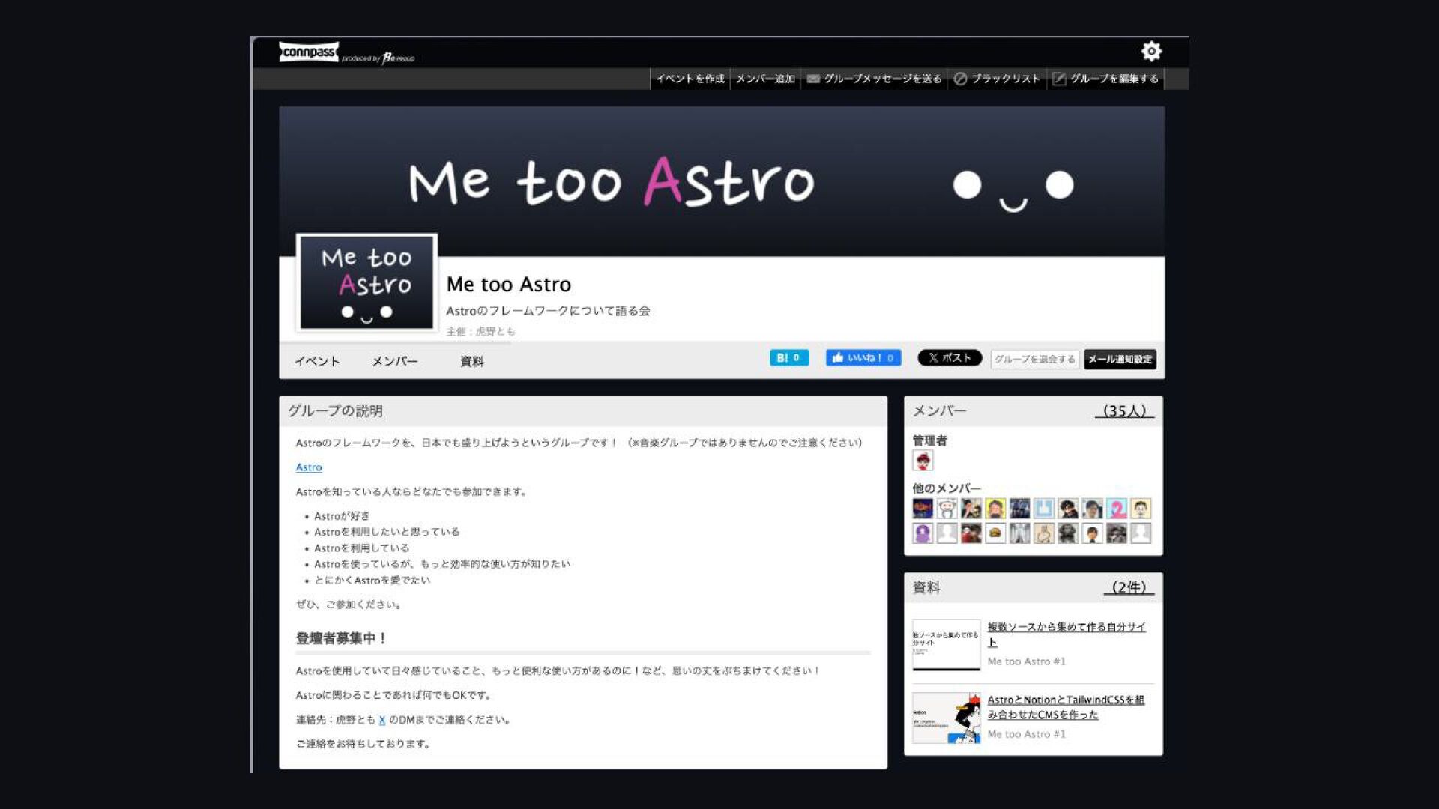Click the 登壇者募集中！ heading
This screenshot has width=1439, height=809.
(x=342, y=639)
